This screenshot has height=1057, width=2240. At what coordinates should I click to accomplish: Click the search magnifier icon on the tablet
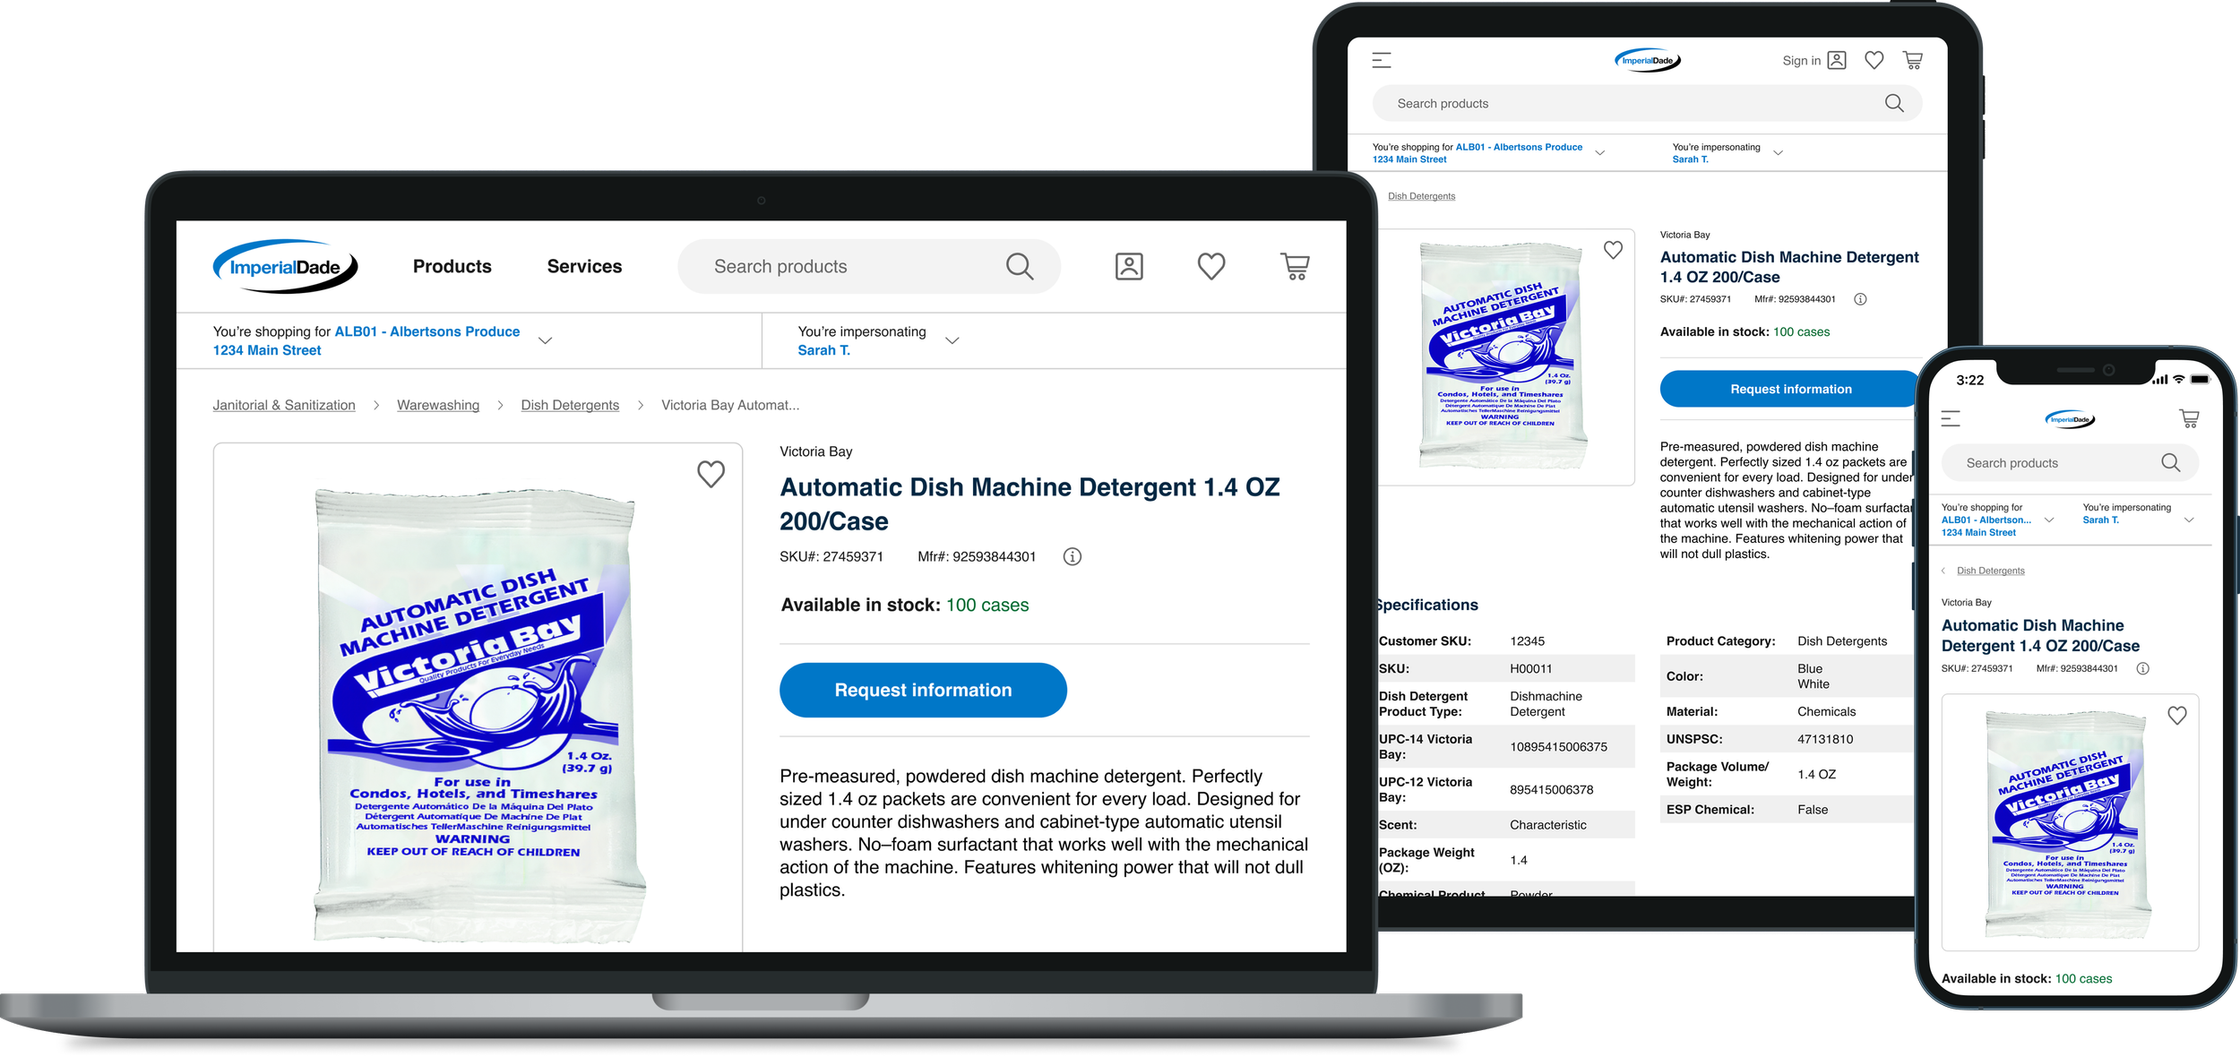[1894, 103]
